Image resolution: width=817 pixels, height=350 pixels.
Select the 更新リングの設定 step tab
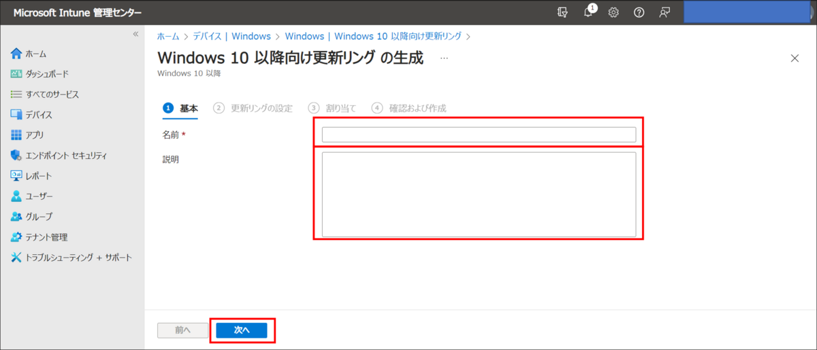coord(253,108)
